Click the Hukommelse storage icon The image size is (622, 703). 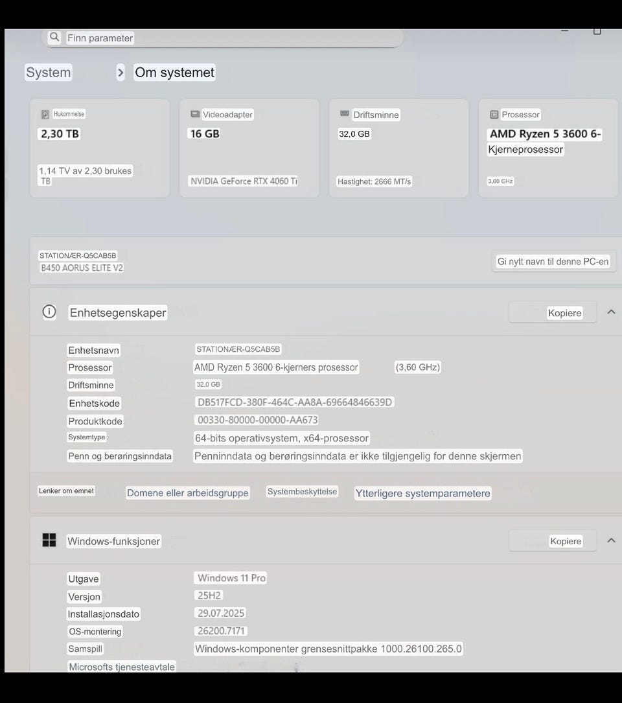(x=45, y=114)
